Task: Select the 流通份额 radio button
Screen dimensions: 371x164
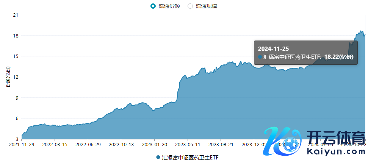Action: click(153, 6)
